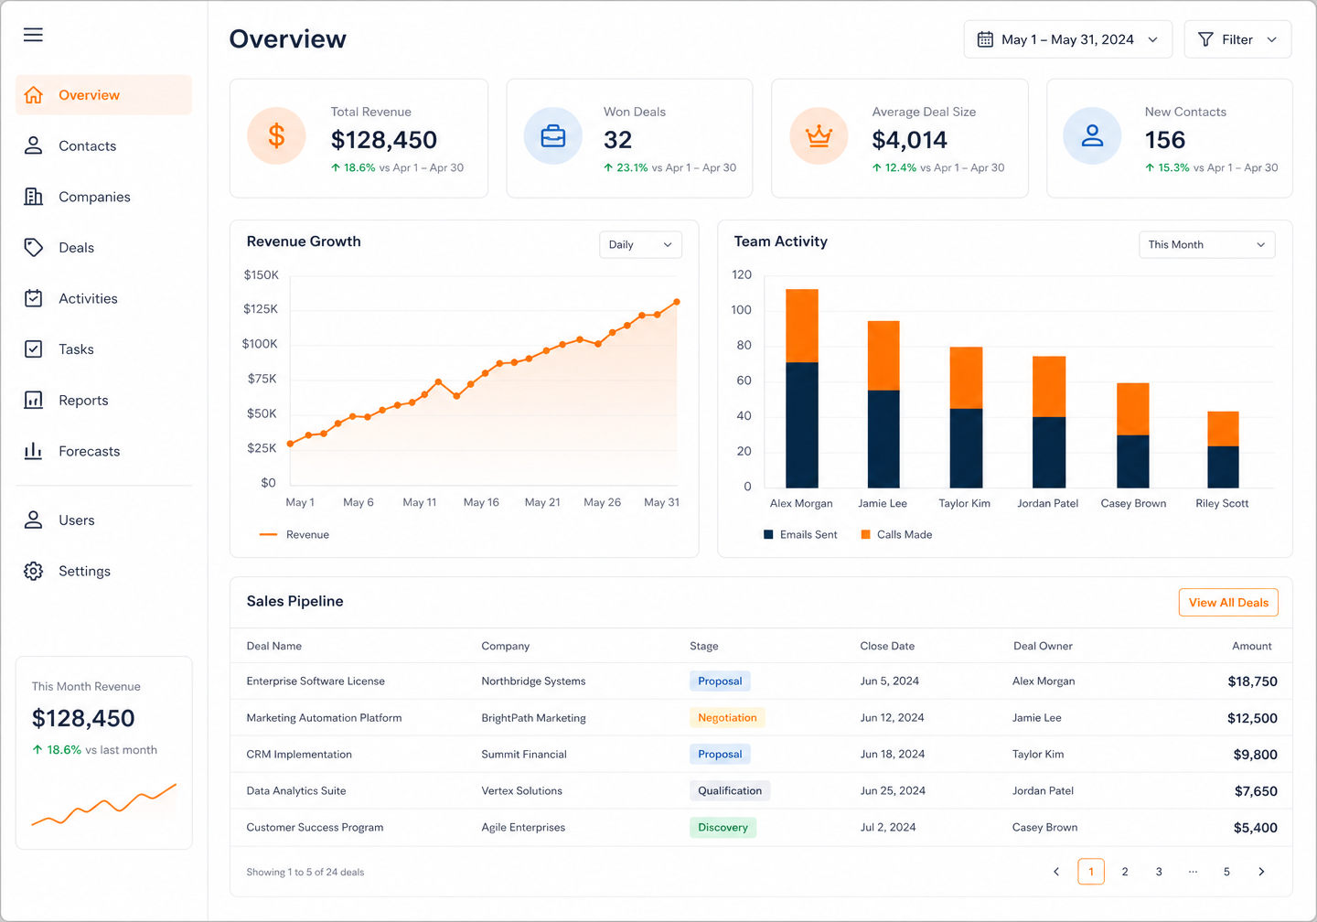Image resolution: width=1317 pixels, height=922 pixels.
Task: Open the Data Analytics Suite deal
Action: [x=296, y=791]
